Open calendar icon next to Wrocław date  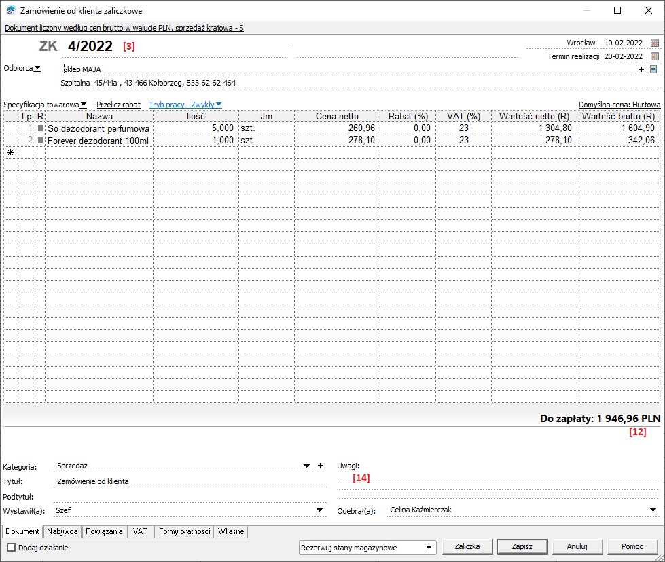(655, 43)
